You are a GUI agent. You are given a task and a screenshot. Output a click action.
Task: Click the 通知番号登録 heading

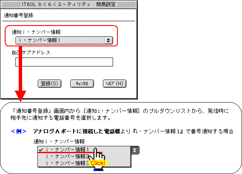[19, 15]
